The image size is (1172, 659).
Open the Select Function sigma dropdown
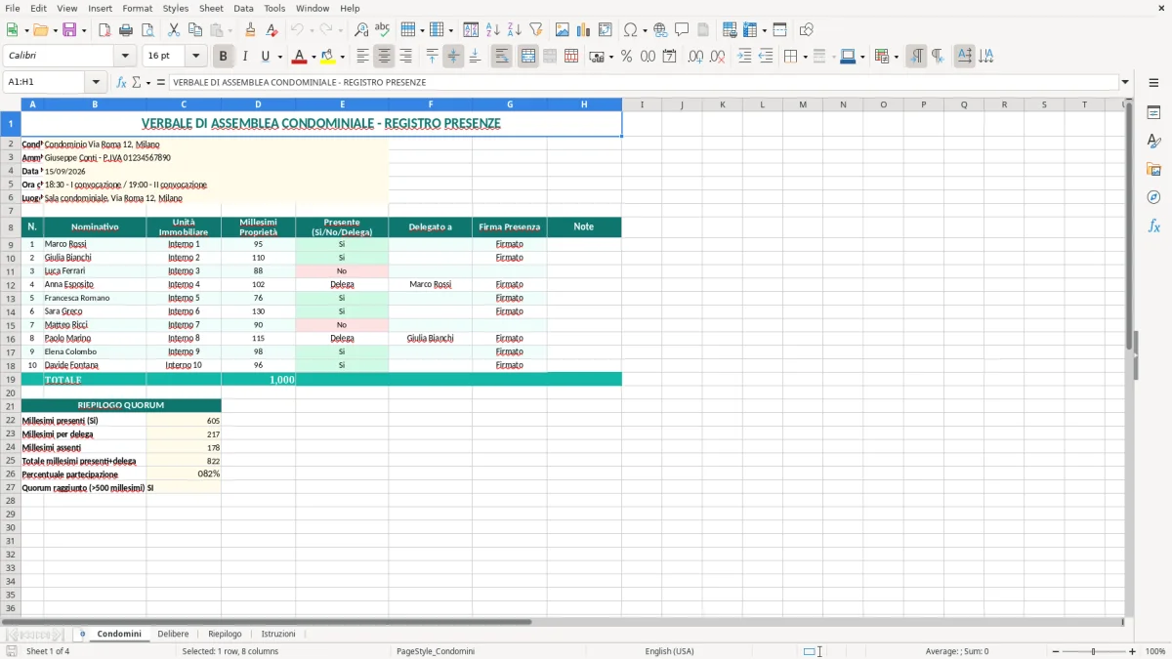coord(148,82)
